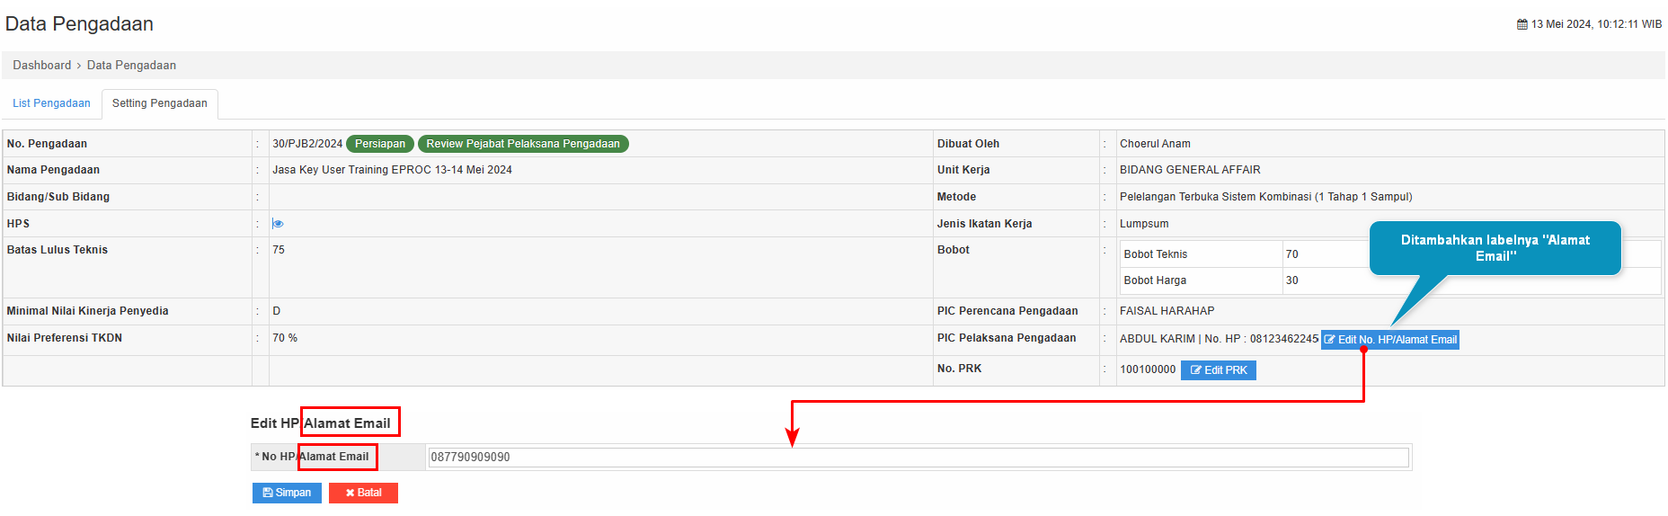Click the Edit HP Alamat Email form heading
Screen dimensions: 1668x516
320,423
